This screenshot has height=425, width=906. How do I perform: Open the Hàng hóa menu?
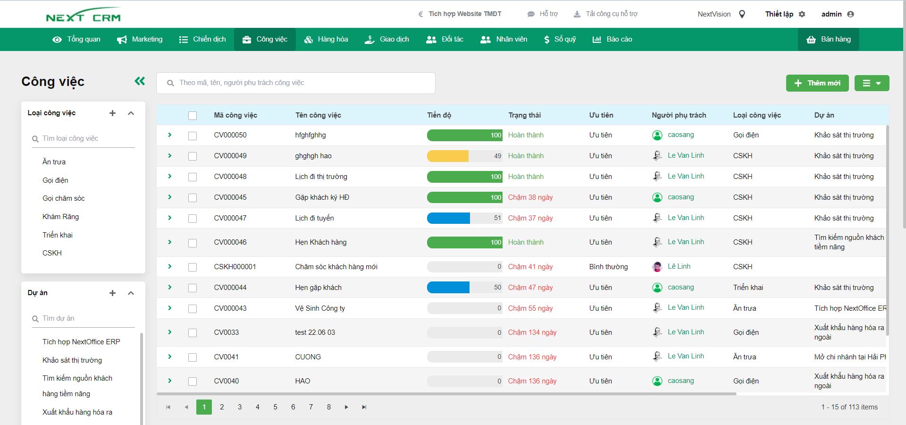click(326, 39)
